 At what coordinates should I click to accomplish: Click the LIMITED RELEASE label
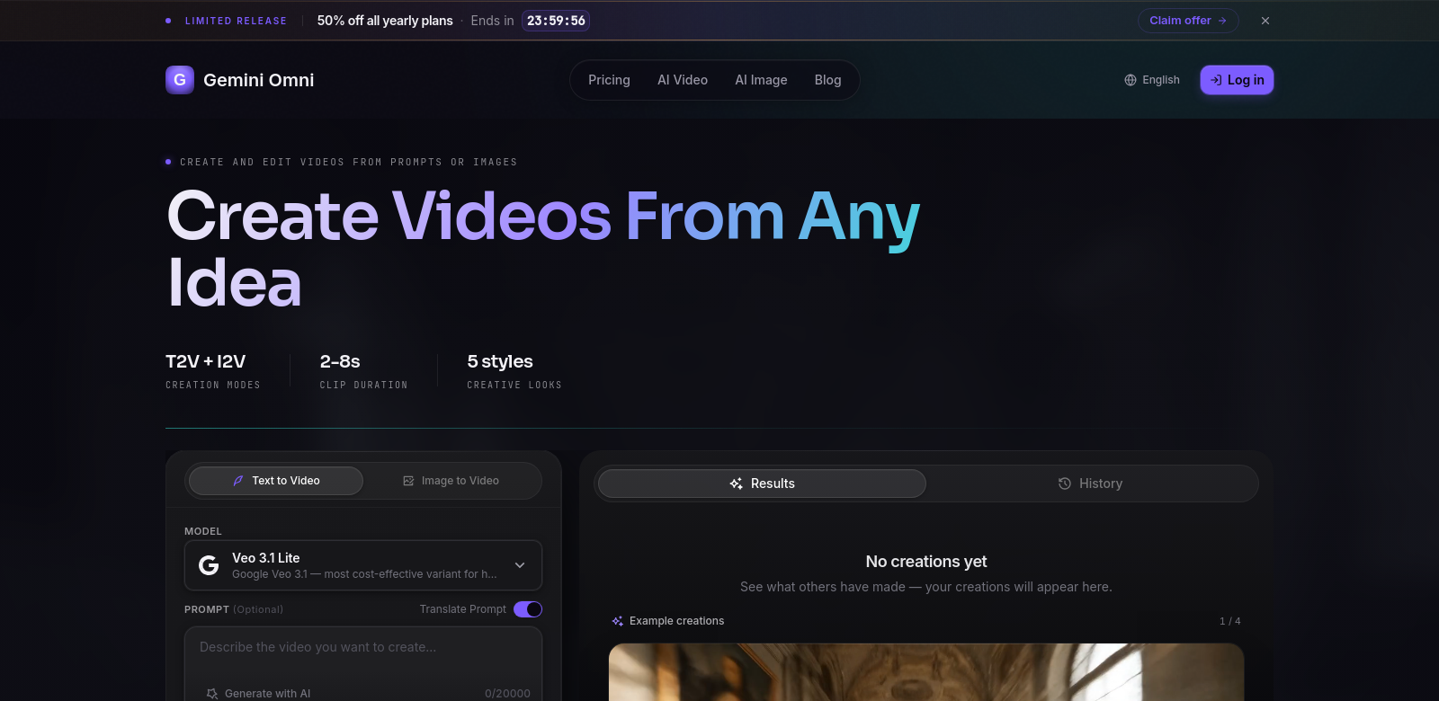pos(236,21)
